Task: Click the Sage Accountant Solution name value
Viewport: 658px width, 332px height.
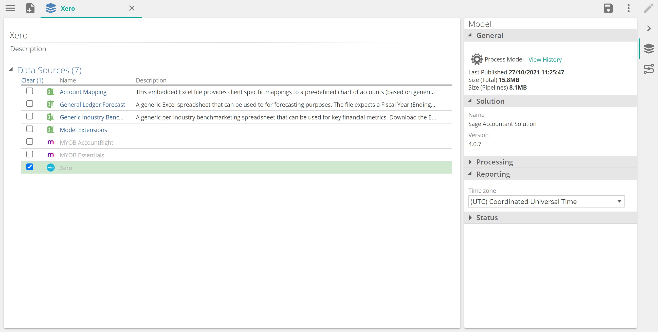Action: click(x=502, y=124)
